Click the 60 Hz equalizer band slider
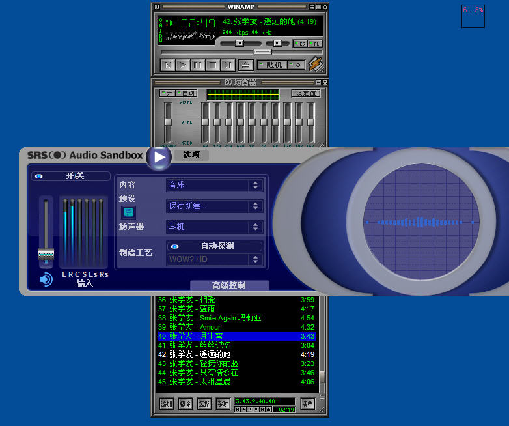509x426 pixels. coord(205,122)
